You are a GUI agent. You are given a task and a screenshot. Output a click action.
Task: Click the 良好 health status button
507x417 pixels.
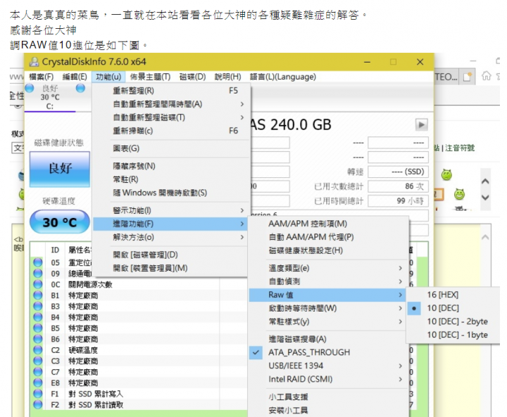tap(60, 169)
